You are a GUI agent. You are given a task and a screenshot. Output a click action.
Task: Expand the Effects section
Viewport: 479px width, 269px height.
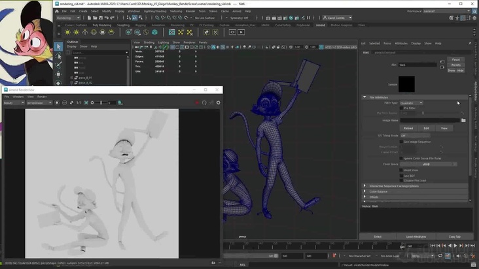[364, 197]
